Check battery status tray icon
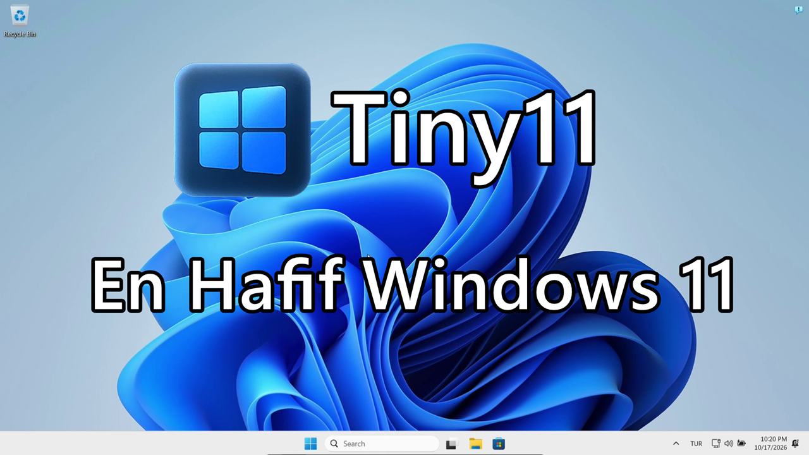Image resolution: width=809 pixels, height=455 pixels. [x=741, y=444]
